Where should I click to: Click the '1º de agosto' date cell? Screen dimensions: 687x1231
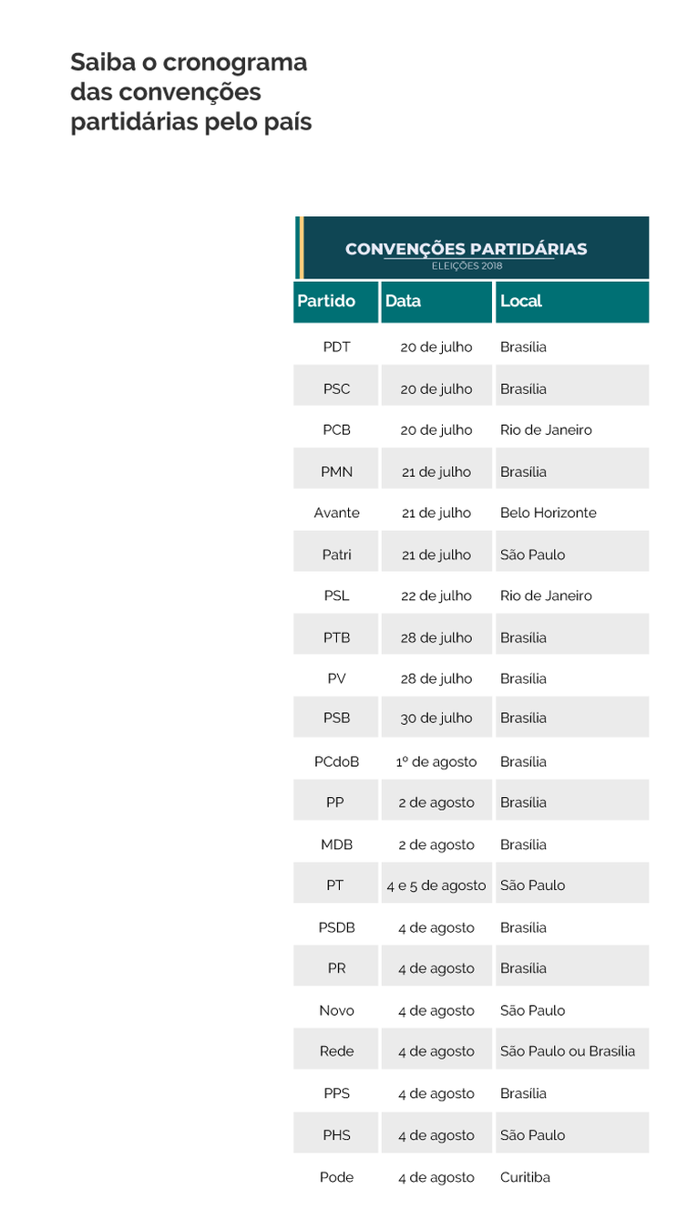[x=436, y=762]
